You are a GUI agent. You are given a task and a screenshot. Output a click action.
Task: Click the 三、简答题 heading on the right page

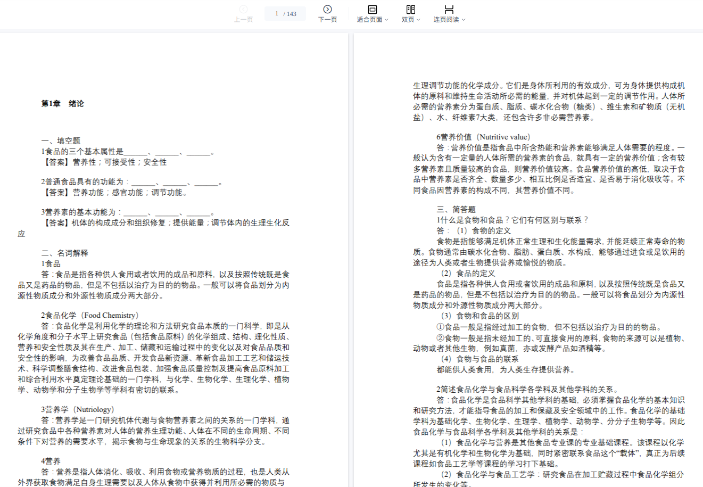pyautogui.click(x=456, y=209)
